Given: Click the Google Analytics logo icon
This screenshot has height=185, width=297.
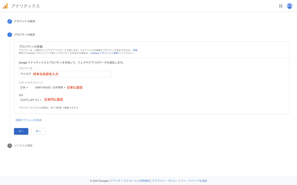Looking at the screenshot, I should pos(5,6).
